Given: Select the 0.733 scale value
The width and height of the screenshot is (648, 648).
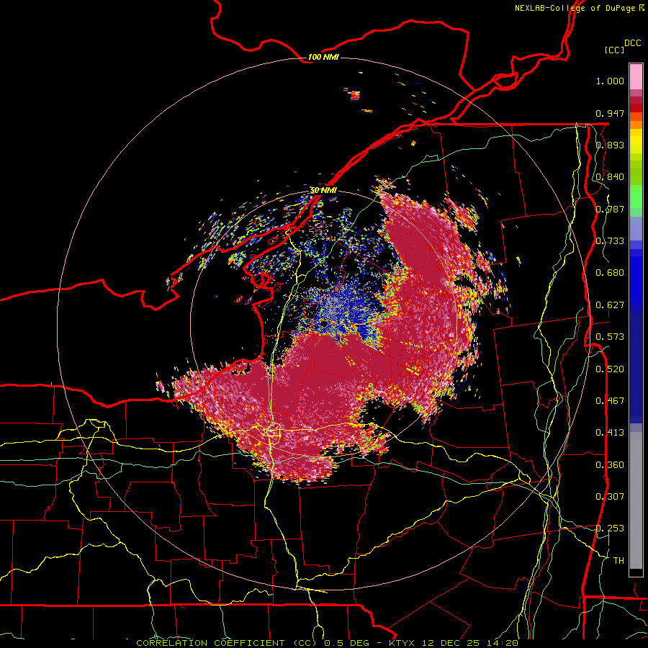Looking at the screenshot, I should point(610,241).
